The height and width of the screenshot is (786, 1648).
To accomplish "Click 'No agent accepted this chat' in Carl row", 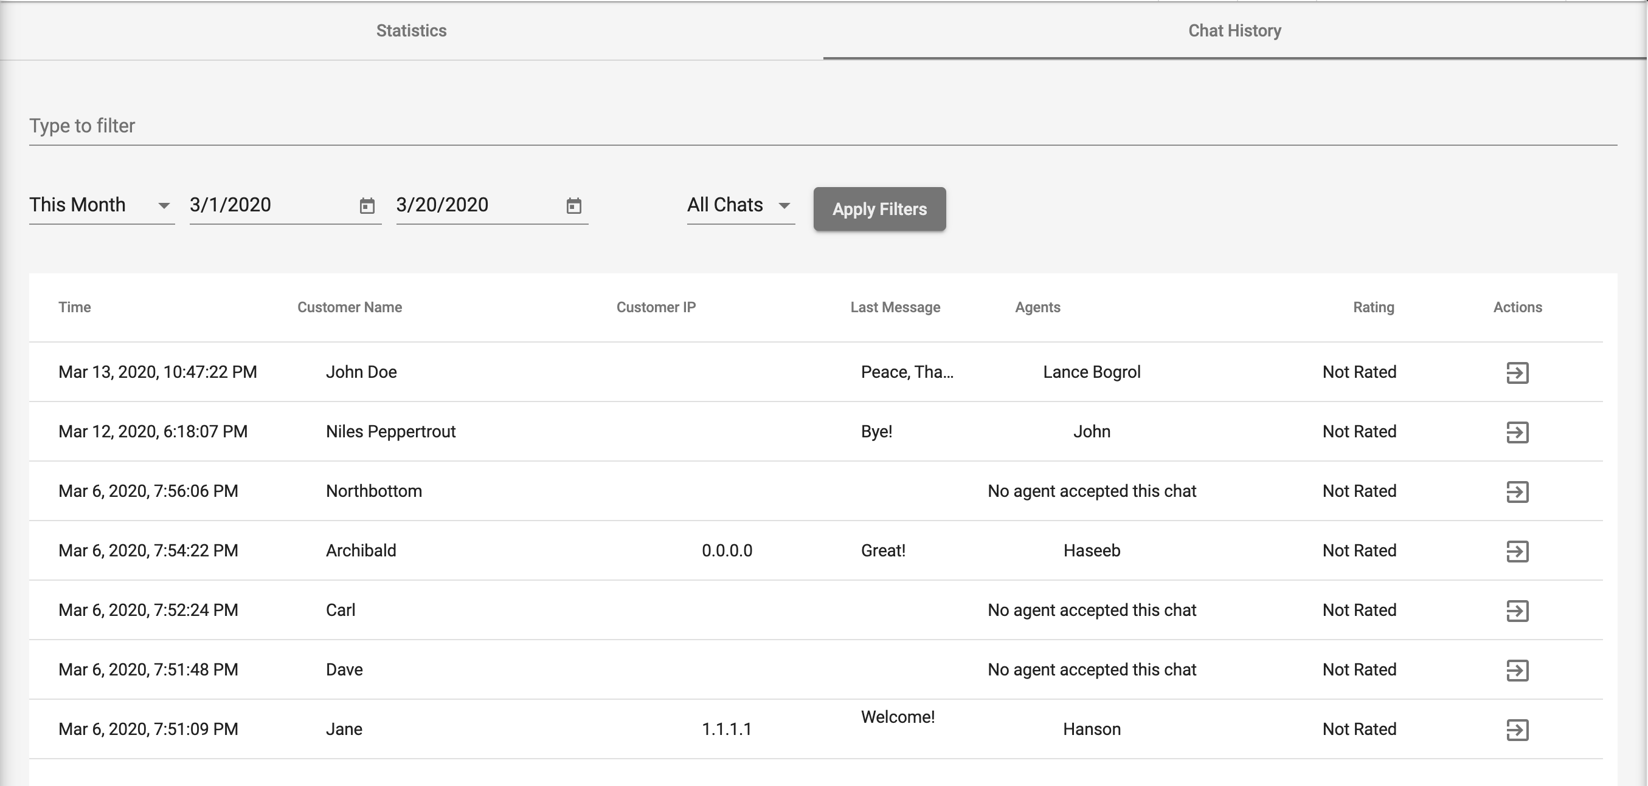I will tap(1092, 610).
